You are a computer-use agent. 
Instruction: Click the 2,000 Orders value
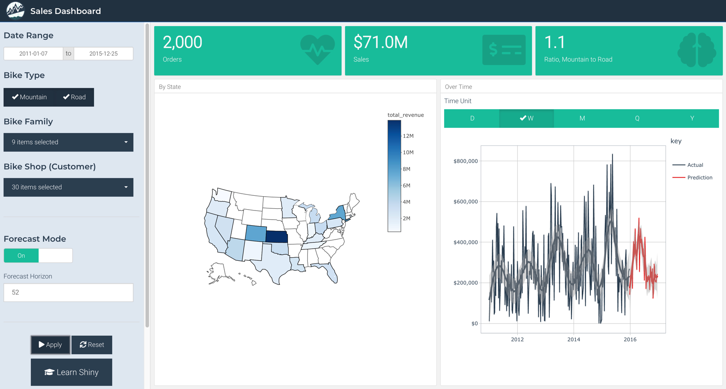pyautogui.click(x=182, y=42)
